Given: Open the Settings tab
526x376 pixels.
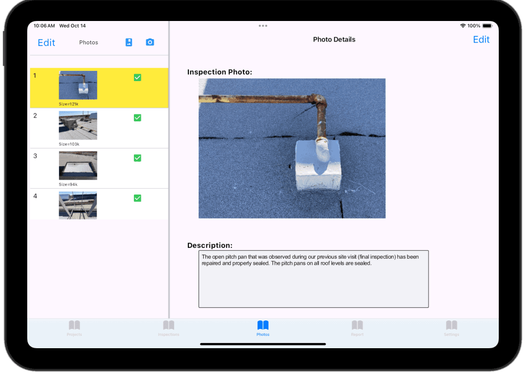Looking at the screenshot, I should [452, 328].
